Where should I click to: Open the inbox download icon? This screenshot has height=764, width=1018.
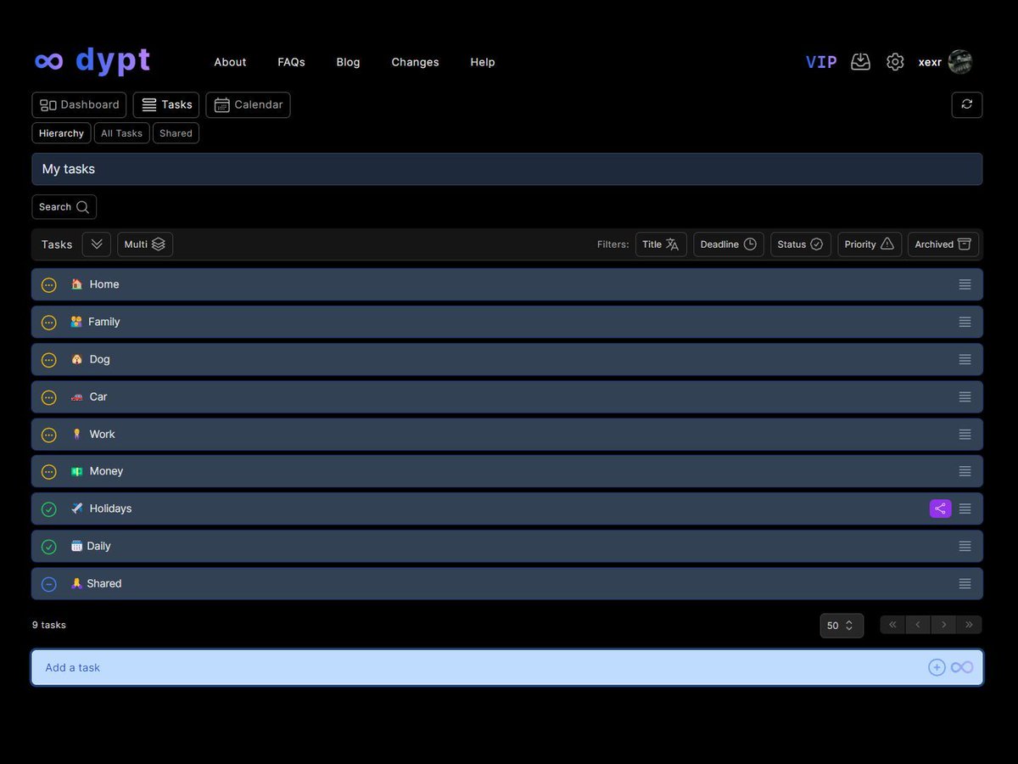pos(860,62)
